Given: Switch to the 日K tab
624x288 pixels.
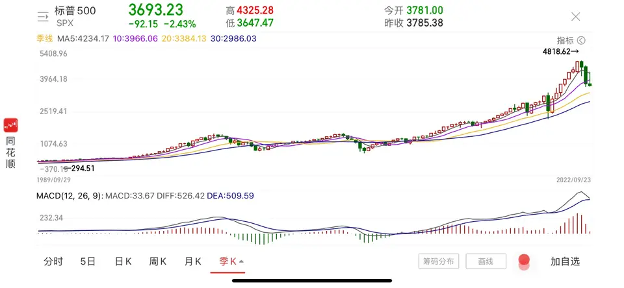Looking at the screenshot, I should (x=123, y=261).
